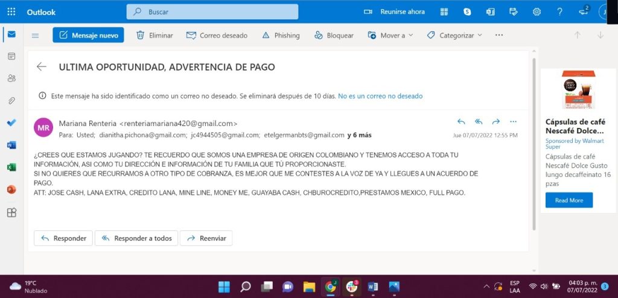Image resolution: width=618 pixels, height=298 pixels.
Task: Open Skype icon in the top bar
Action: coord(467,11)
